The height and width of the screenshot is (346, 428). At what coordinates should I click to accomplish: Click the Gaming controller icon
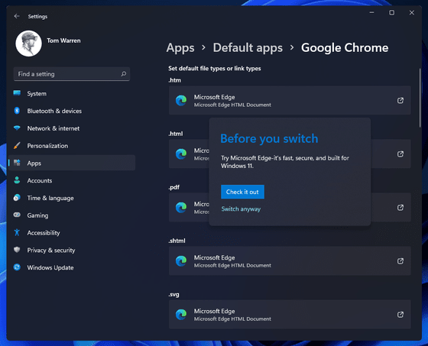[x=17, y=215]
